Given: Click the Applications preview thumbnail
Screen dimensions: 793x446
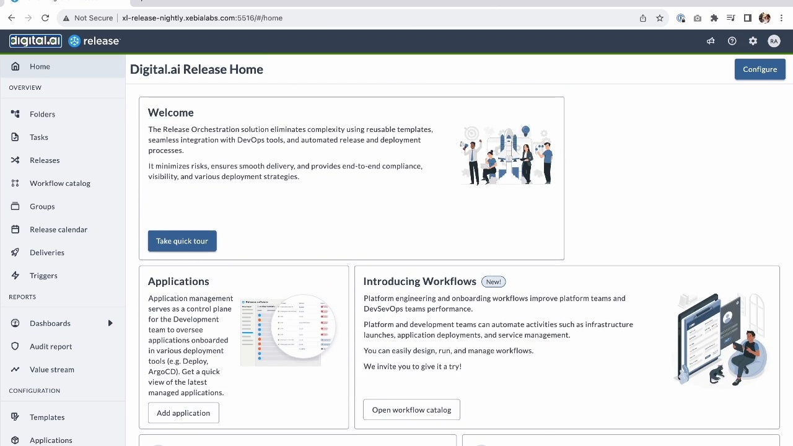Looking at the screenshot, I should point(288,330).
